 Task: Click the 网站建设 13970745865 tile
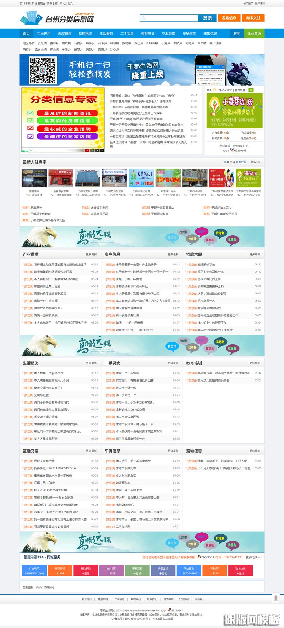pyautogui.click(x=189, y=570)
